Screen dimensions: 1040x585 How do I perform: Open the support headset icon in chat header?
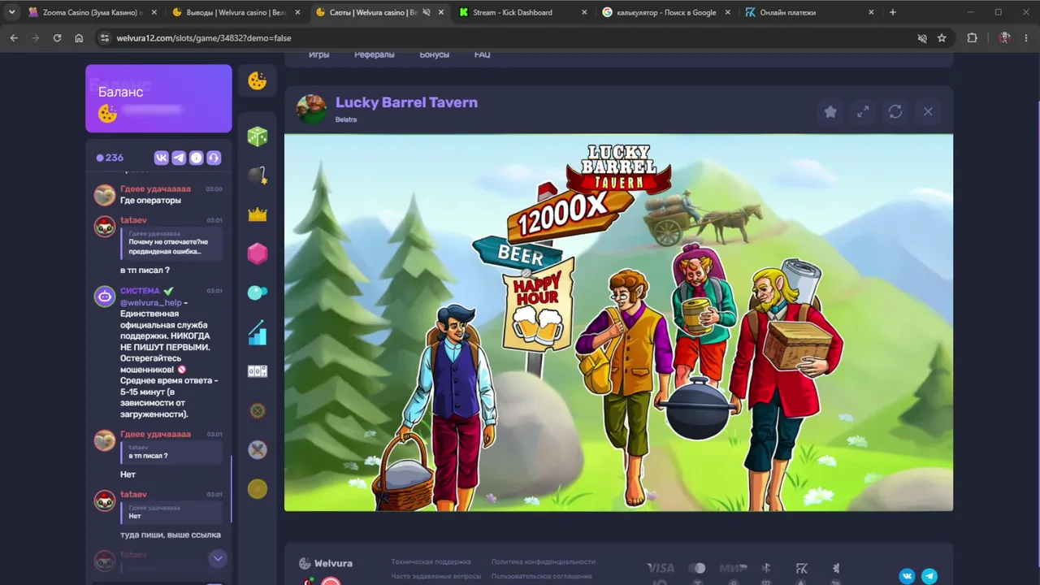click(214, 158)
